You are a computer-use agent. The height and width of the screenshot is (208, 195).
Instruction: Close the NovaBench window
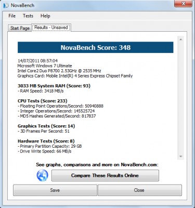pos(183,4)
